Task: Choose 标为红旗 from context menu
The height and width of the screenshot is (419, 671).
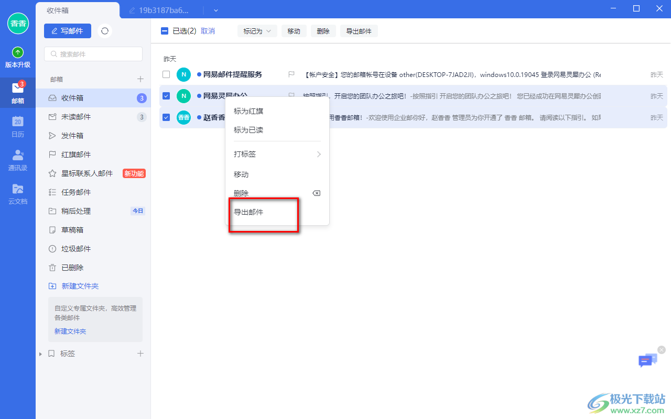Action: coord(277,111)
